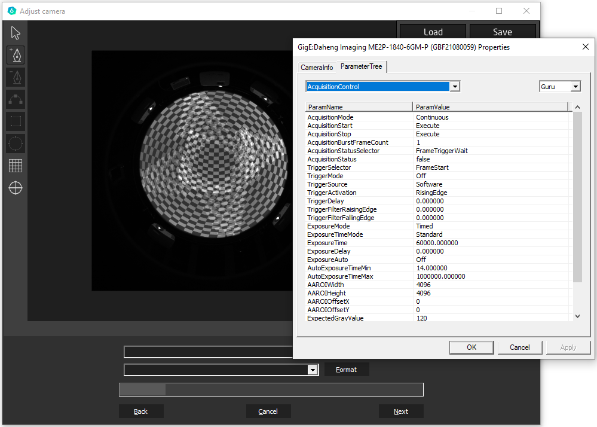Image resolution: width=597 pixels, height=427 pixels.
Task: Choose the curve node editing tool
Action: pos(16,99)
